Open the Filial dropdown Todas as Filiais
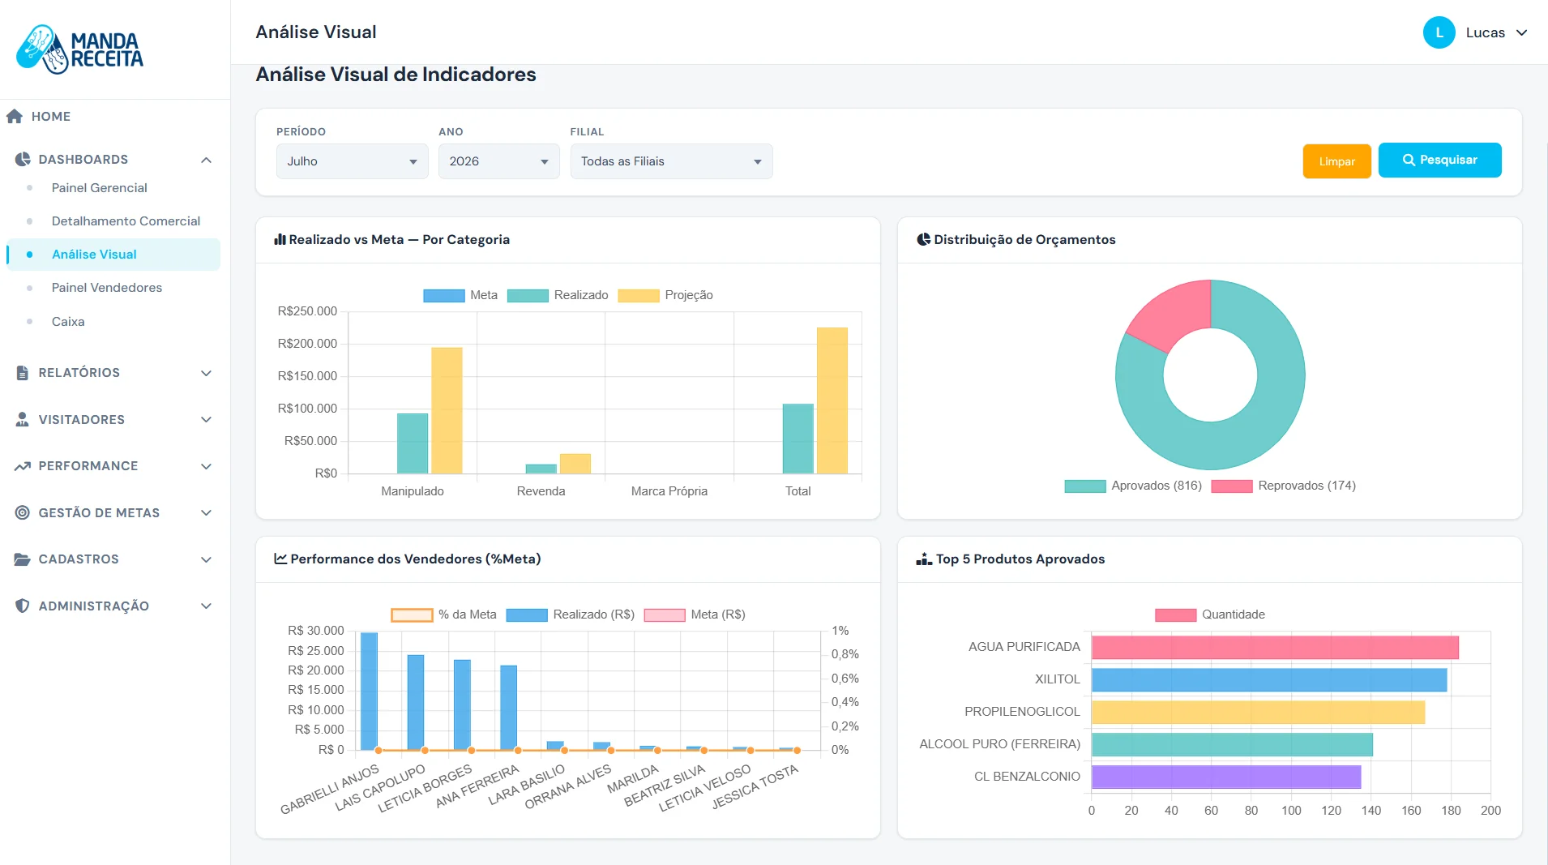The height and width of the screenshot is (865, 1548). (671, 161)
